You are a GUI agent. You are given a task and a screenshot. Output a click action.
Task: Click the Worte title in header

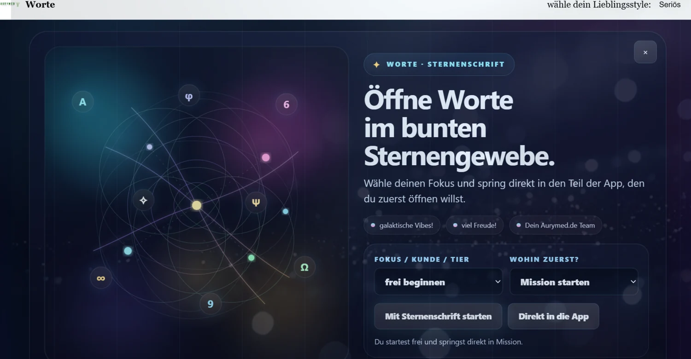point(40,5)
